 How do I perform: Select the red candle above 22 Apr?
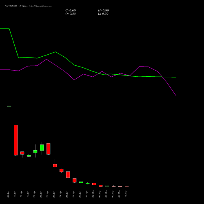pyautogui.click(x=49, y=149)
